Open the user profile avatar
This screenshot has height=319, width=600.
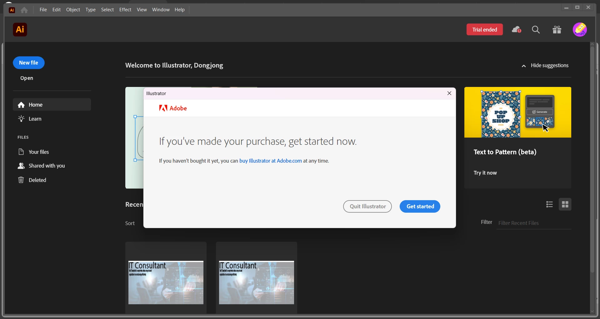pos(580,30)
